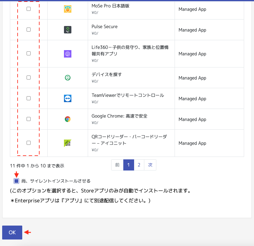Toggle the サイレントインストールさせる checkbox
Image resolution: width=254 pixels, height=246 pixels.
(x=16, y=181)
